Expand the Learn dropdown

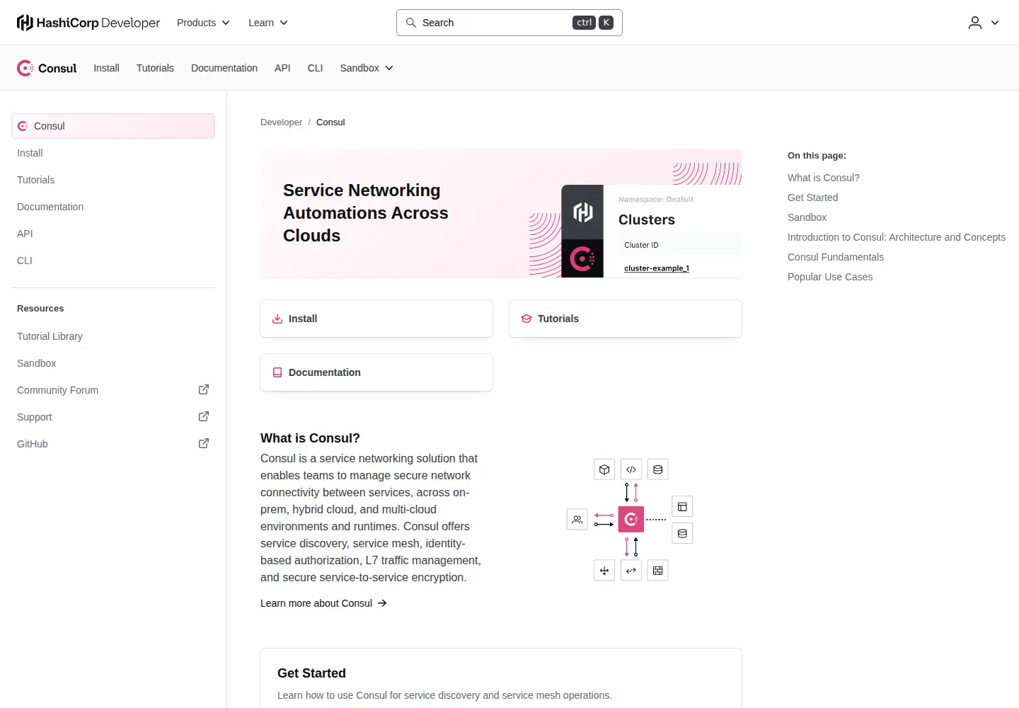pyautogui.click(x=268, y=23)
